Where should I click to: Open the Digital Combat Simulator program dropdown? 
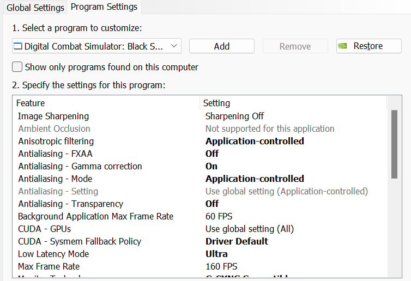click(96, 46)
